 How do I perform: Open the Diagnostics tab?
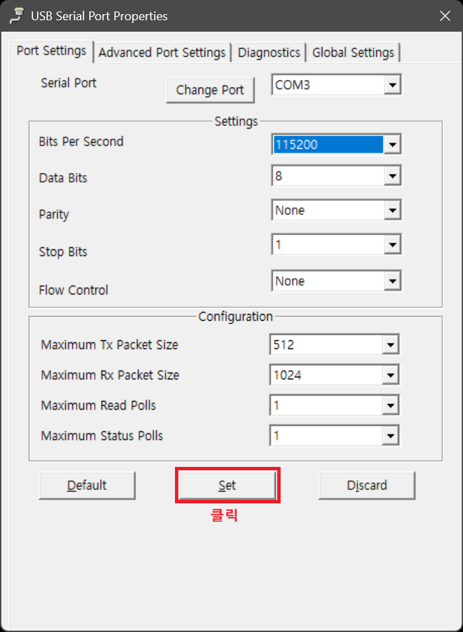(269, 53)
